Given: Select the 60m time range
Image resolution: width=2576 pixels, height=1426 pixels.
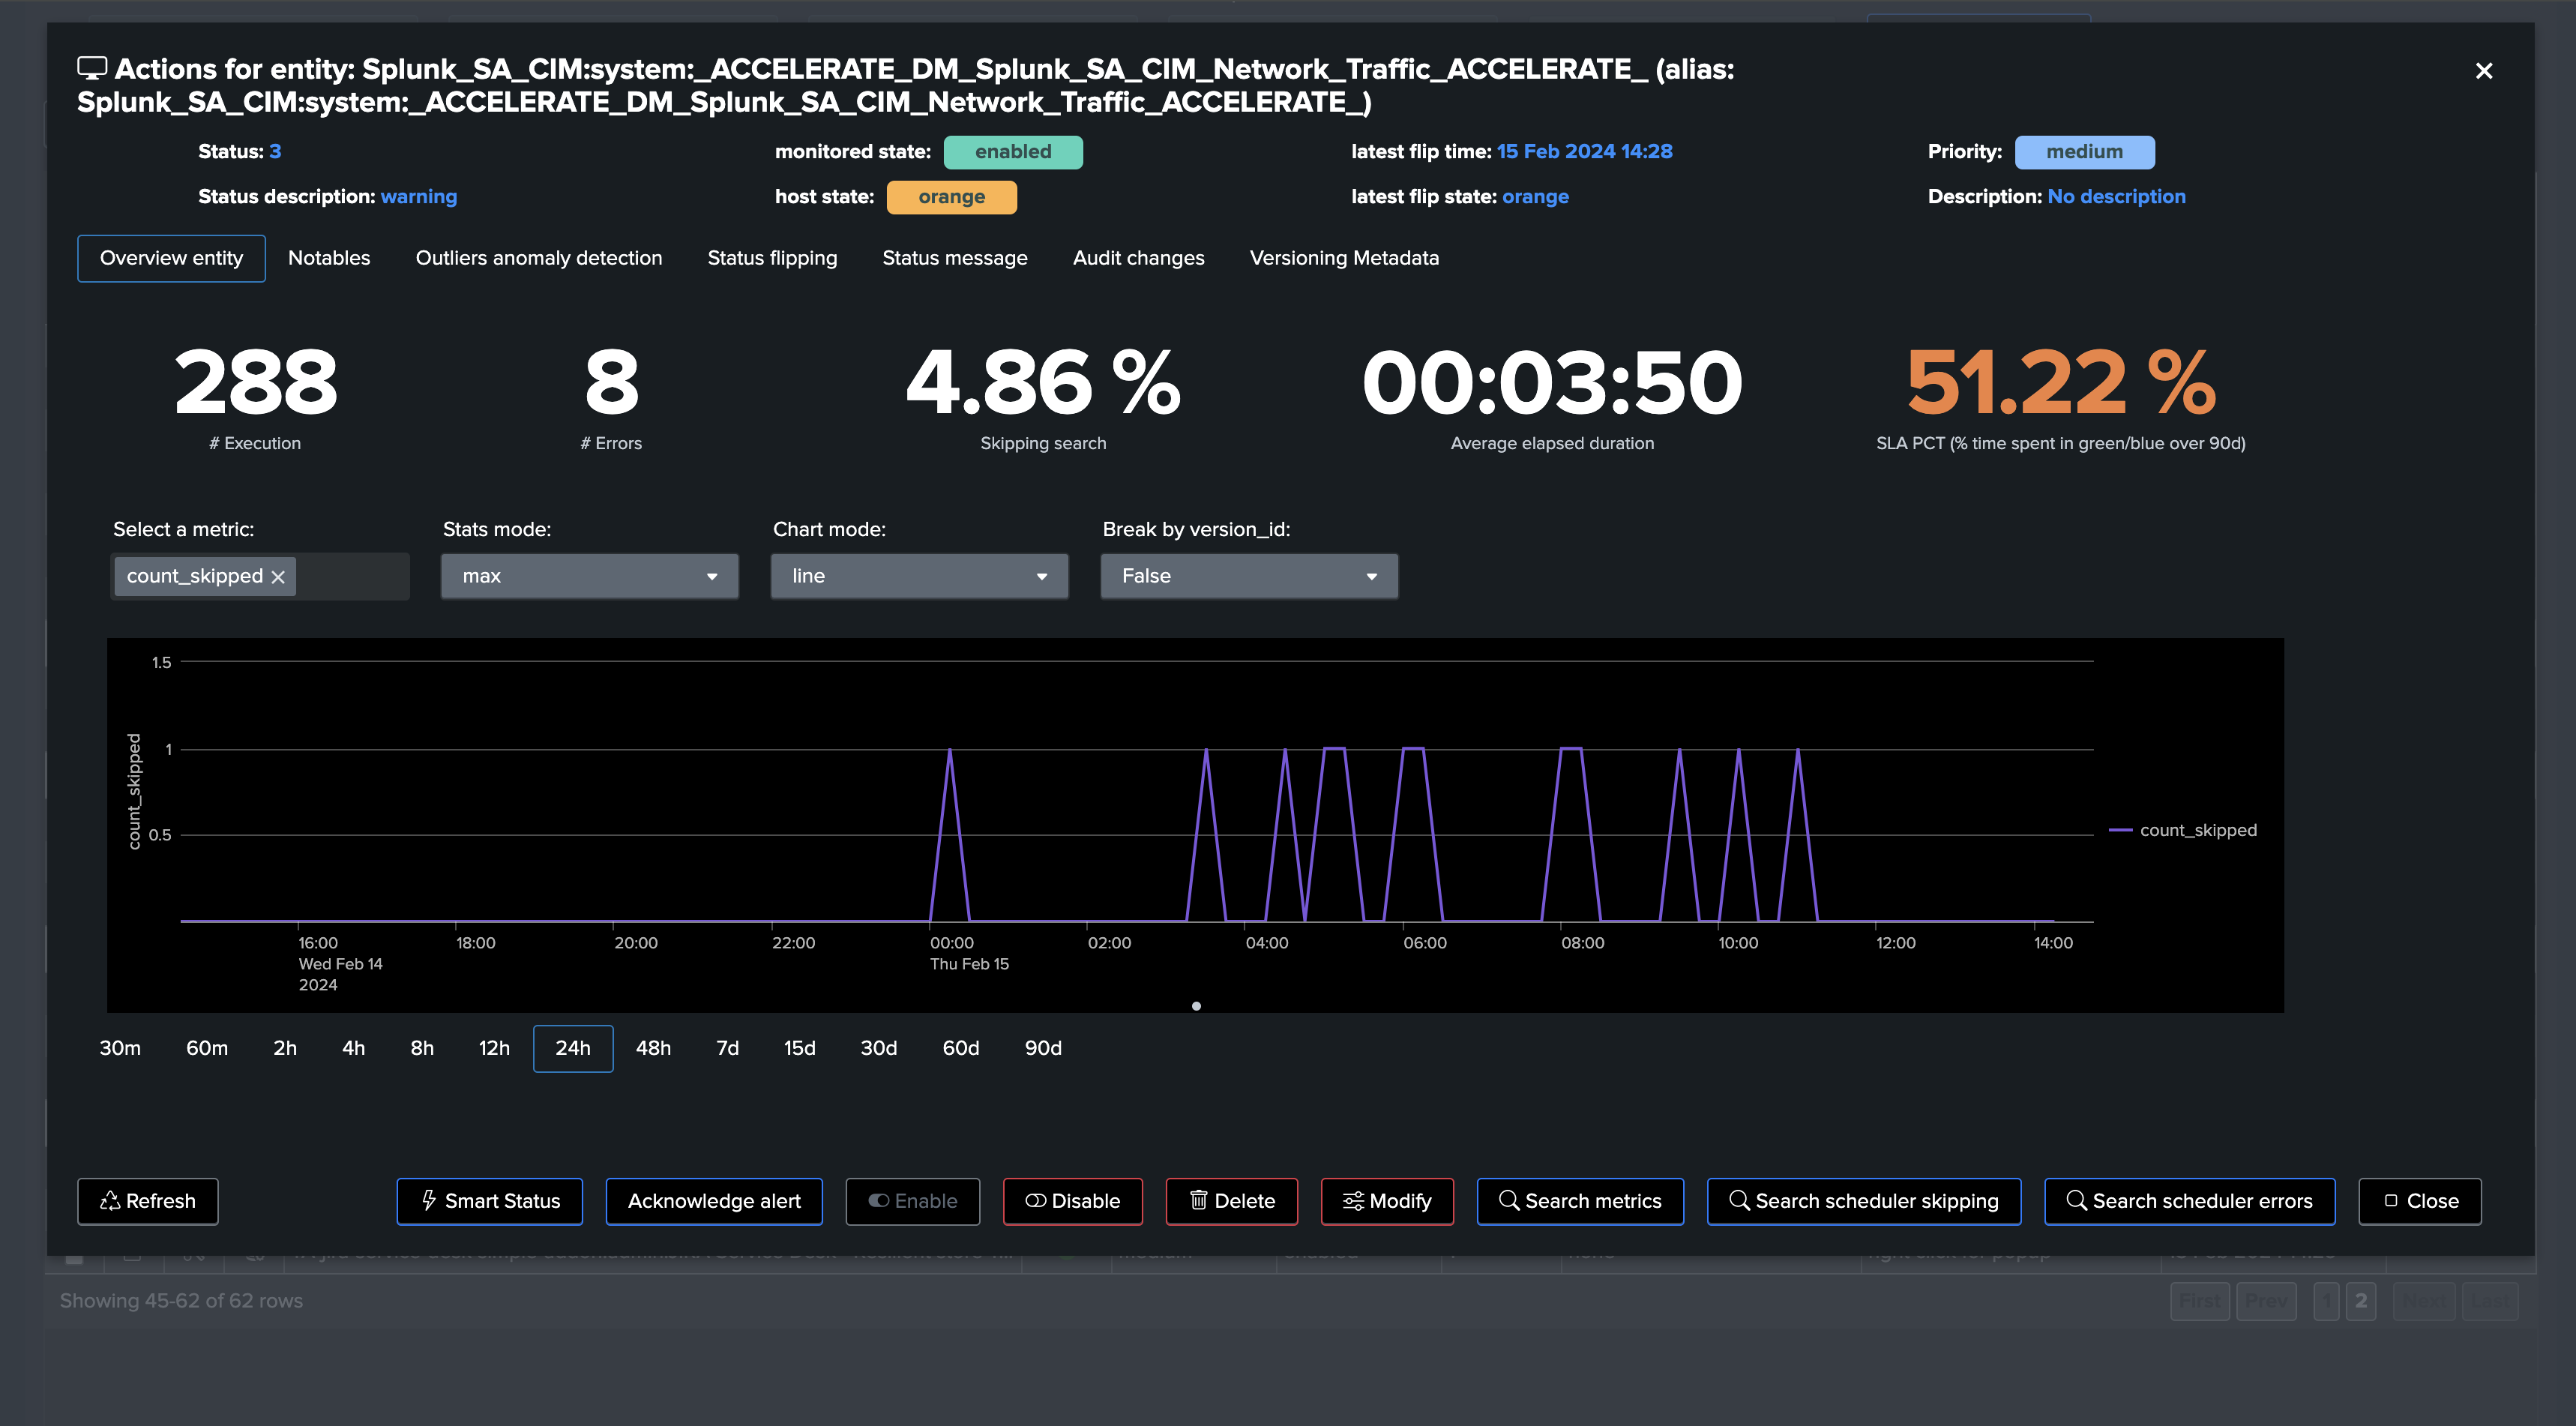Looking at the screenshot, I should tap(207, 1048).
